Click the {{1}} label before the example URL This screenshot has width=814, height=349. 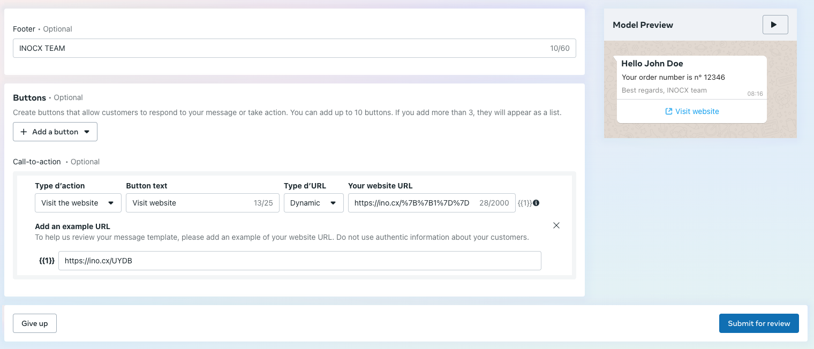click(x=47, y=261)
